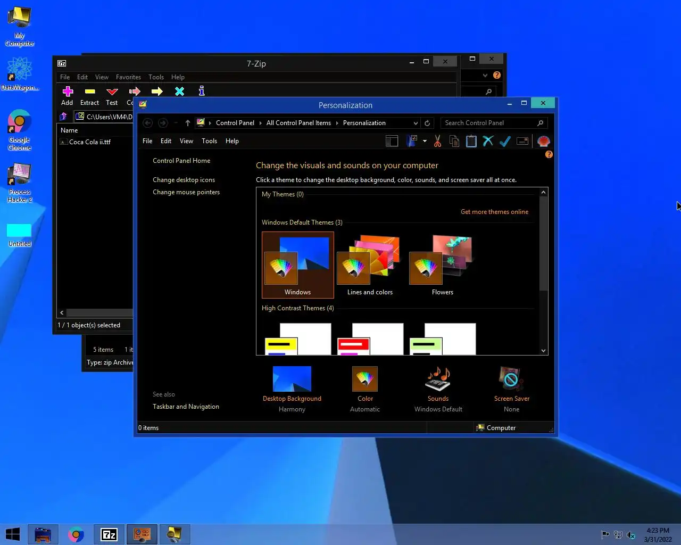Click the themes list scroll up arrow
Viewport: 681px width, 545px height.
[x=543, y=192]
